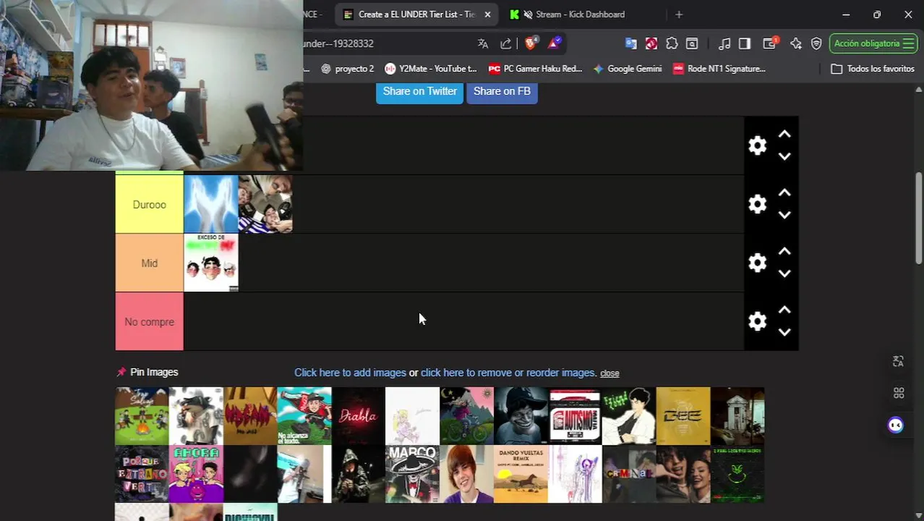Select the Durooo yellow tier label

[150, 205]
